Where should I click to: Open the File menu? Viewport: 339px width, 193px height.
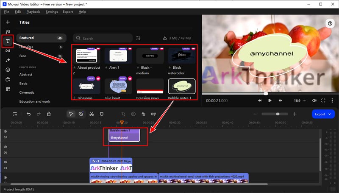pos(6,12)
